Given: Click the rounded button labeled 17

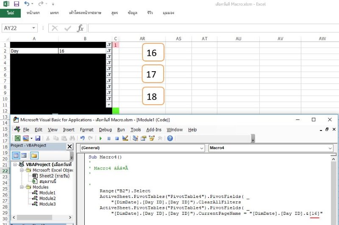Looking at the screenshot, I should point(152,74).
